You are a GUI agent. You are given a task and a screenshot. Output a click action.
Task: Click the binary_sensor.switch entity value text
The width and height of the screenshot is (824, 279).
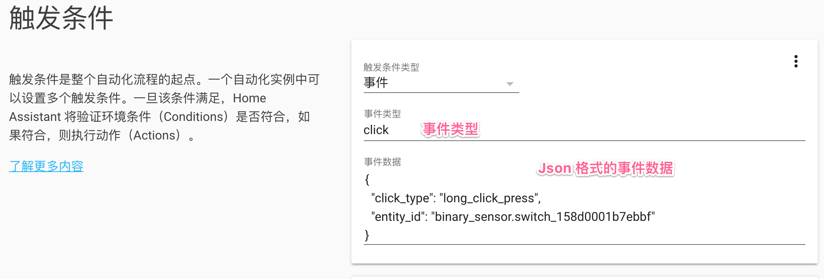click(543, 217)
